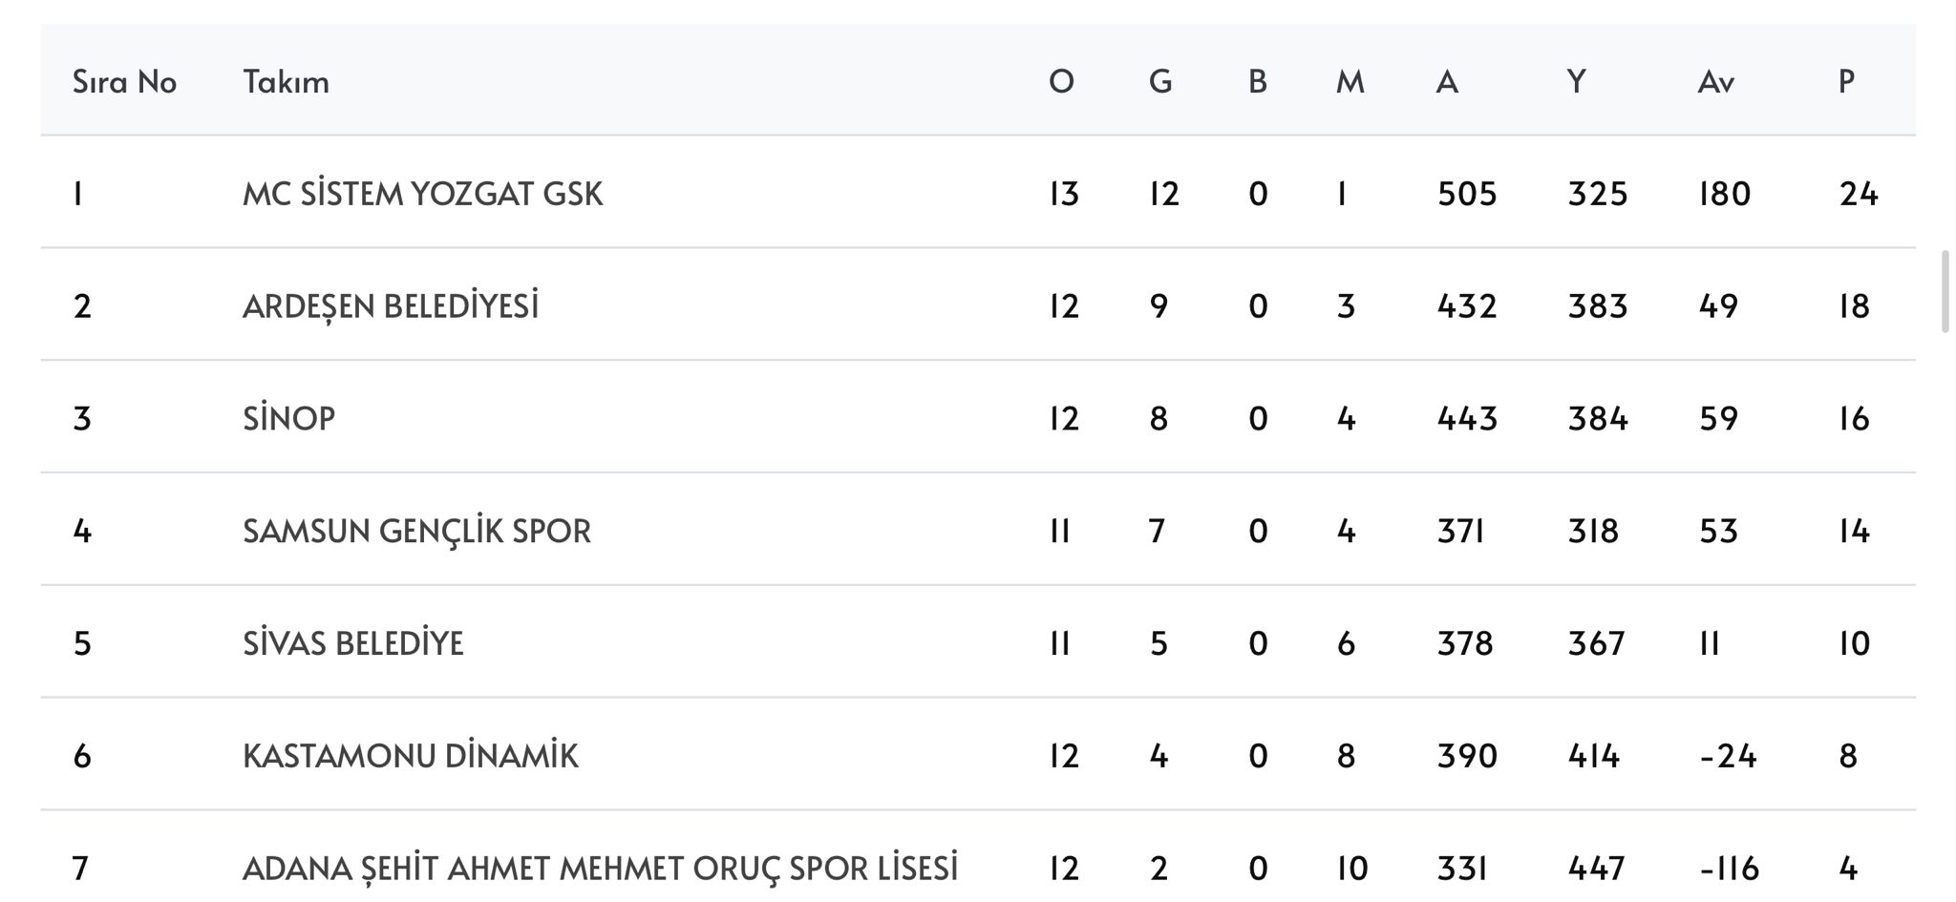This screenshot has height=902, width=1956.
Task: Select KASTAMONU DİNAMİK team name
Action: click(x=410, y=757)
